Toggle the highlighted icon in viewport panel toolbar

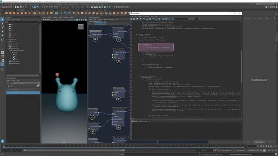point(77,19)
